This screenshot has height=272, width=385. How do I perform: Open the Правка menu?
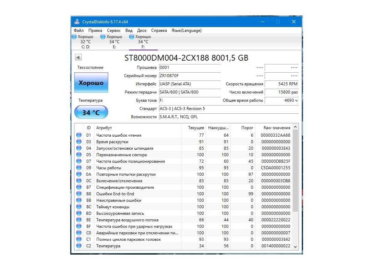95,30
